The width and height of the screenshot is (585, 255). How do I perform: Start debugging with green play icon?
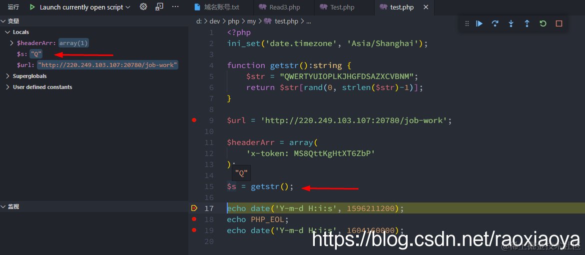pos(32,7)
